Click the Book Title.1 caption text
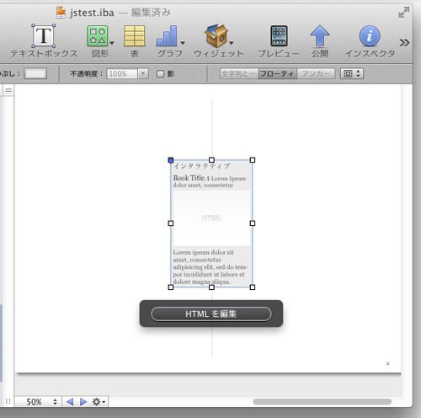Image resolution: width=421 pixels, height=418 pixels. pos(191,178)
